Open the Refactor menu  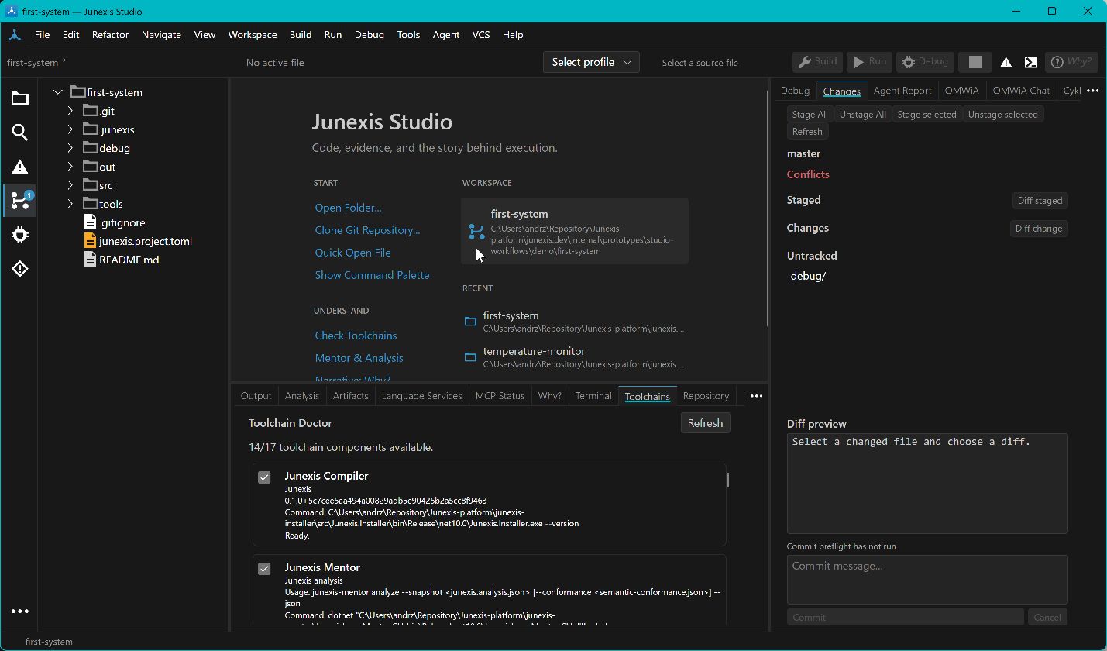click(110, 35)
